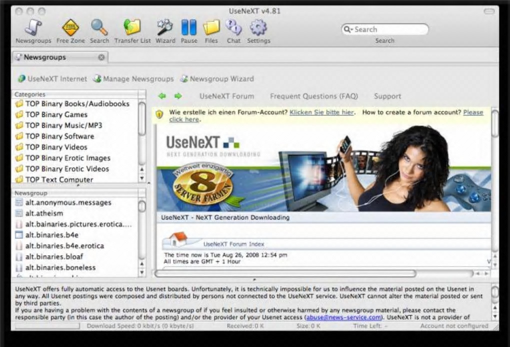Click Categories list scroll-down arrow

coord(142,178)
